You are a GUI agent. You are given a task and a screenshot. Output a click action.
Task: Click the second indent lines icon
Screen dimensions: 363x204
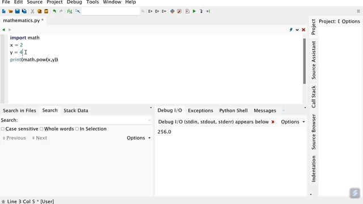point(157,11)
